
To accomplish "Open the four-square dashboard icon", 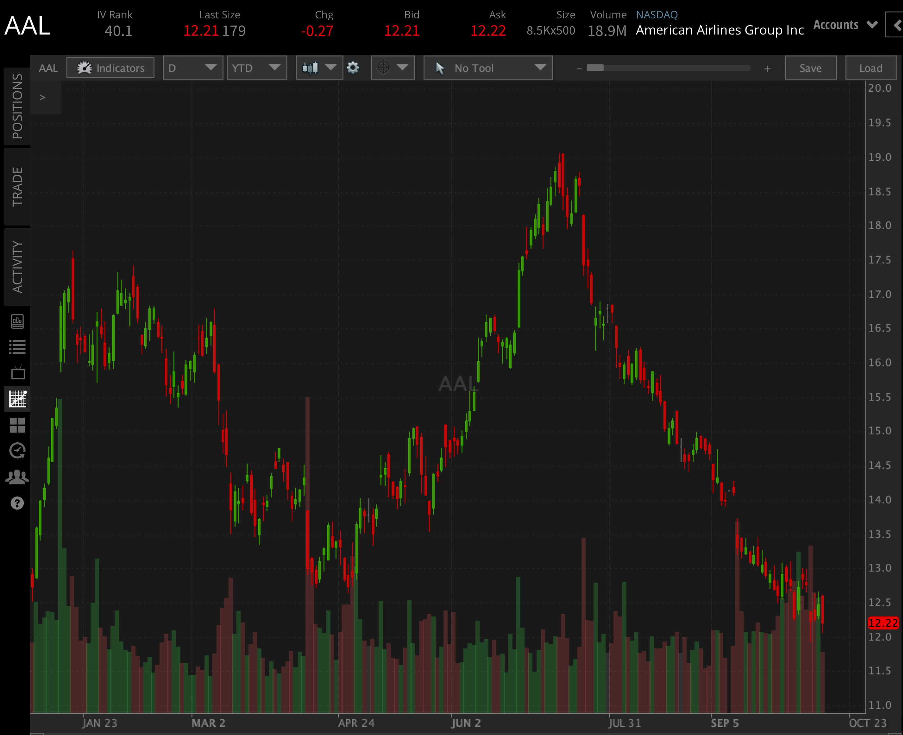I will point(17,425).
